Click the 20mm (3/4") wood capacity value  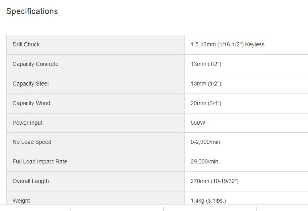(206, 103)
